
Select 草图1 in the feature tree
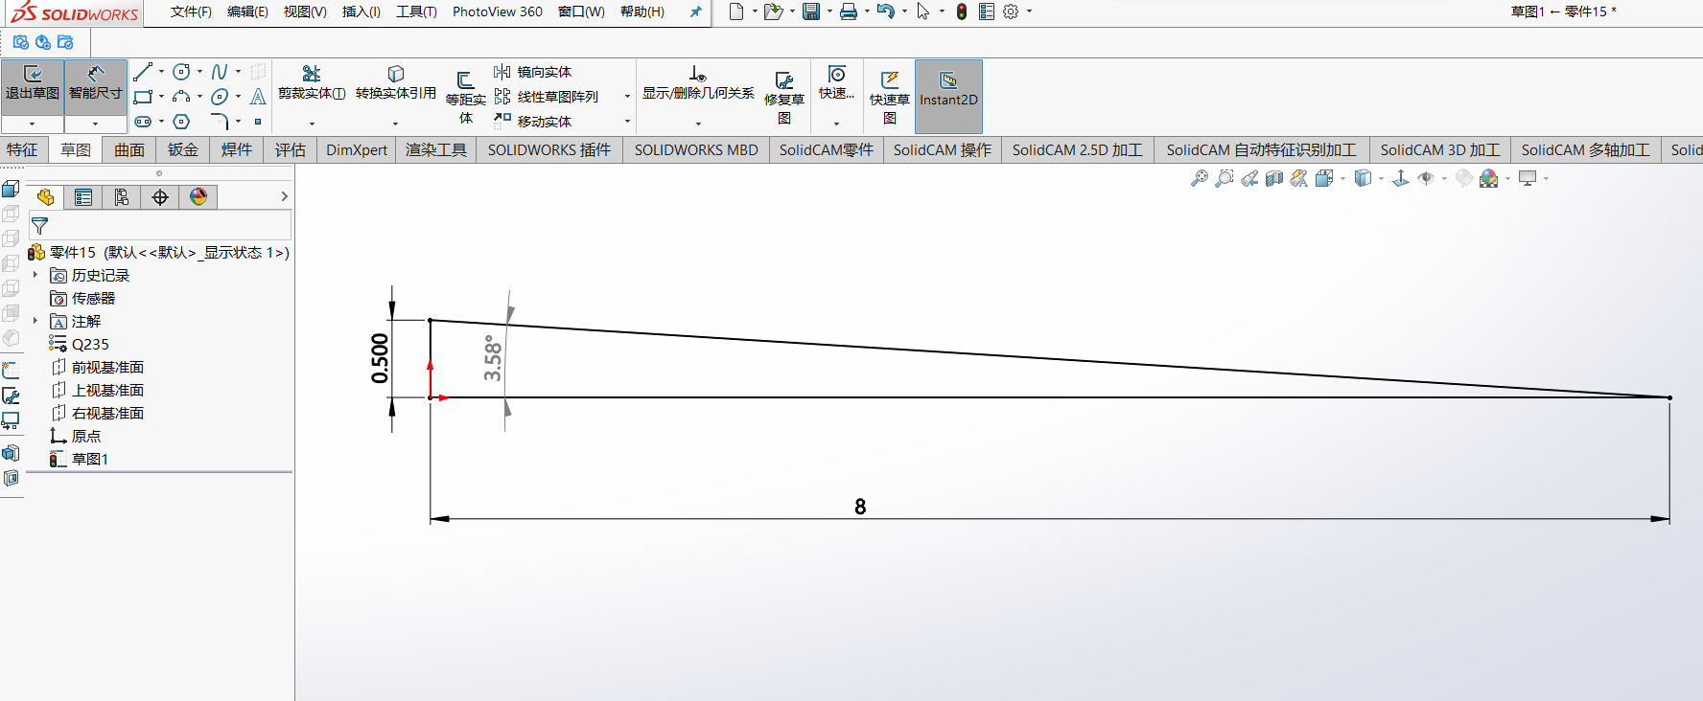tap(89, 459)
